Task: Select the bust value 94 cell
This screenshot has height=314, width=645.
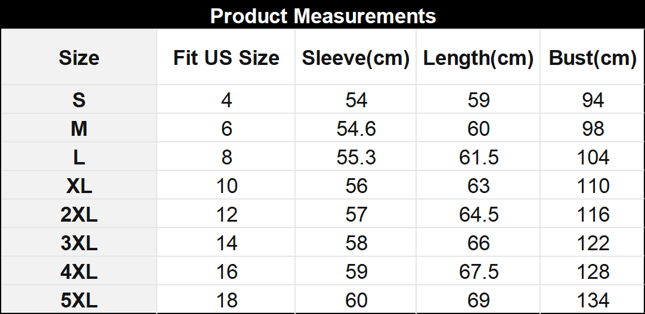Action: 593,100
